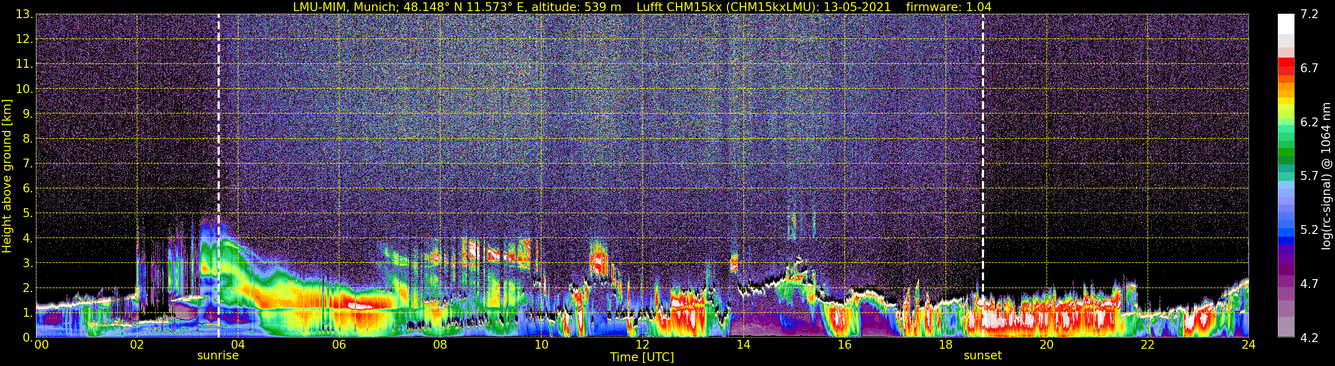This screenshot has height=366, width=1335.
Task: Click the 18 time tick label
Action: [945, 345]
